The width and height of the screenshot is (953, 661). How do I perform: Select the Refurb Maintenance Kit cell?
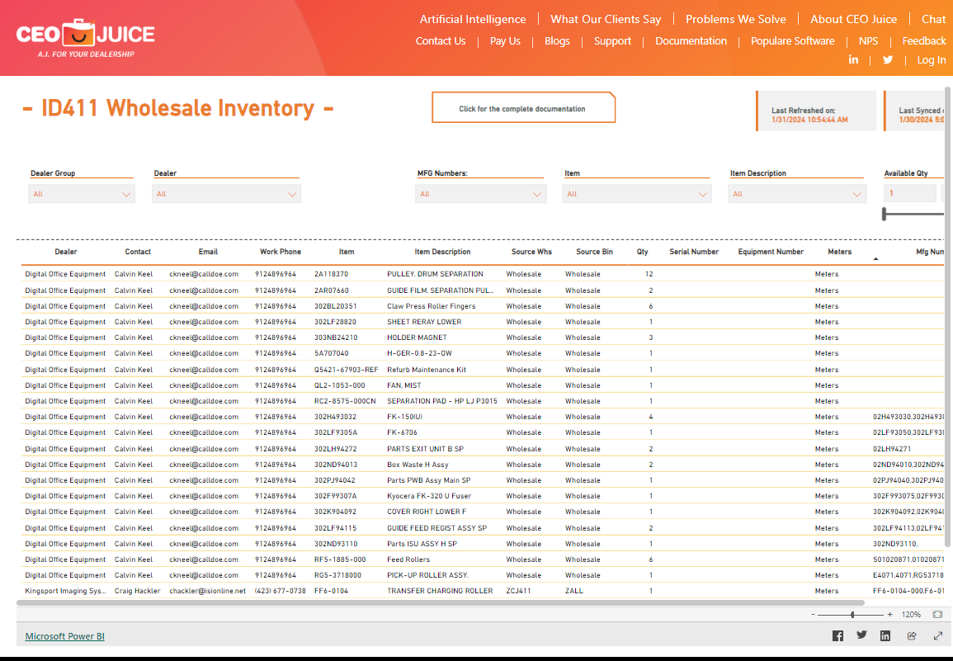point(427,370)
